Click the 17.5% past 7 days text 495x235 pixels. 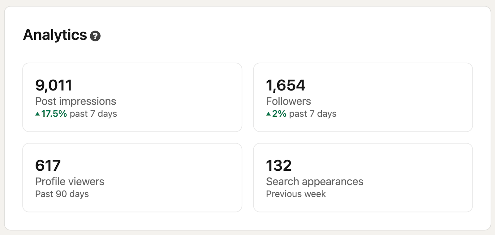point(76,114)
